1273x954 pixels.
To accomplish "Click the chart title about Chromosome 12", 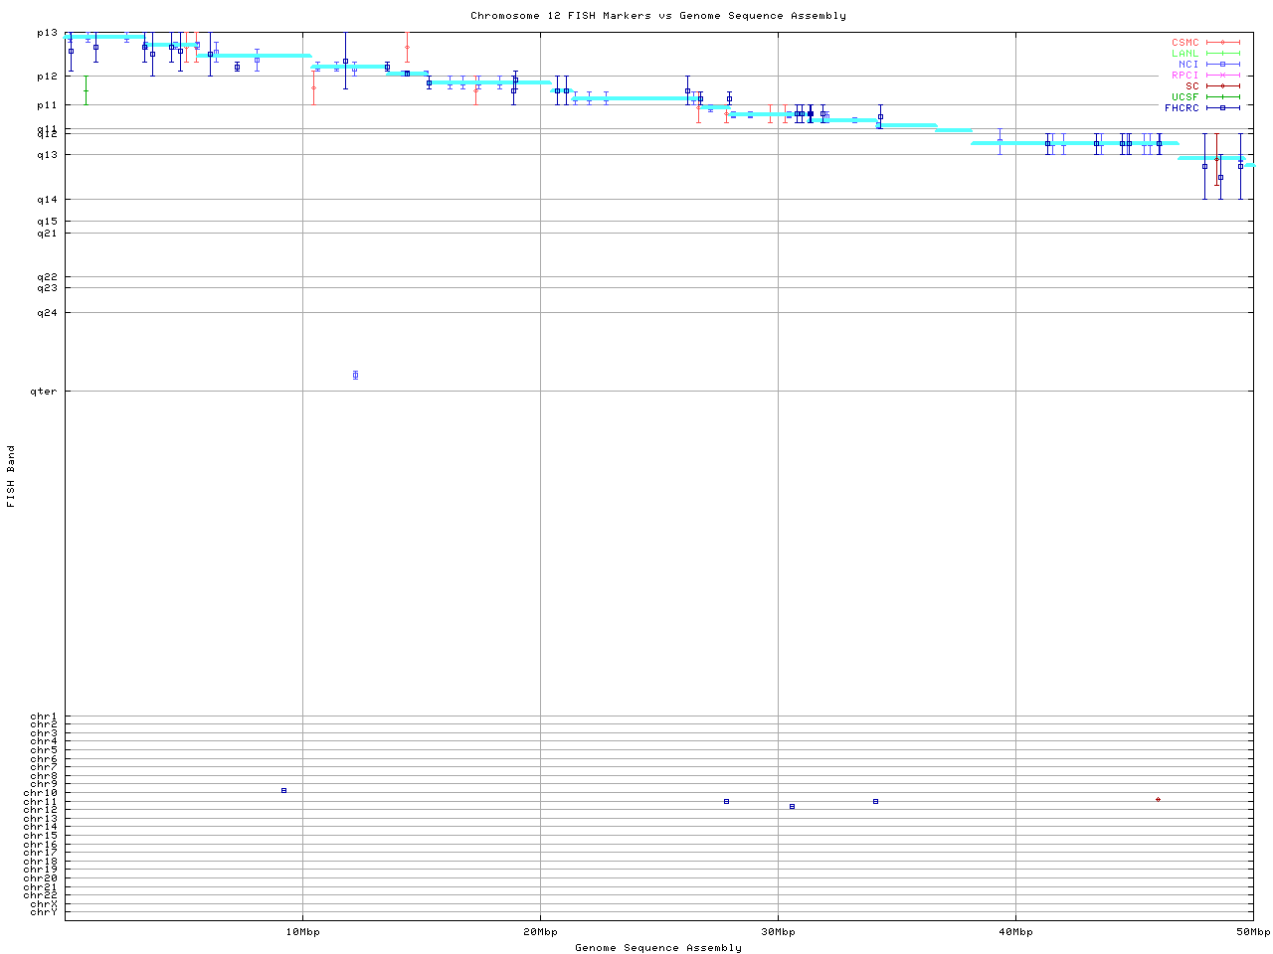I will (657, 16).
